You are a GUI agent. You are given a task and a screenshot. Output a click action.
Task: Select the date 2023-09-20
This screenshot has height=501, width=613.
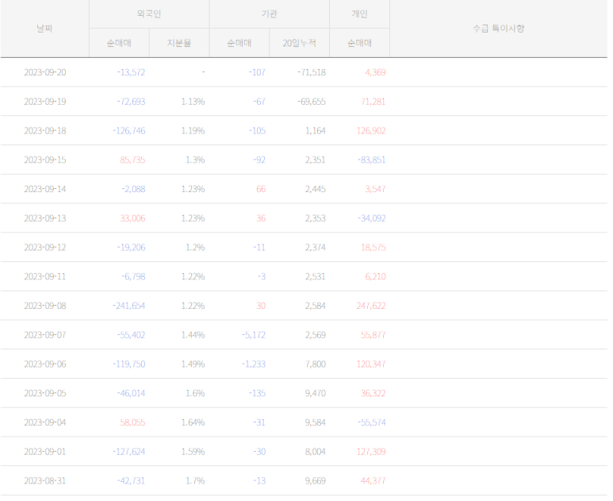coord(45,72)
